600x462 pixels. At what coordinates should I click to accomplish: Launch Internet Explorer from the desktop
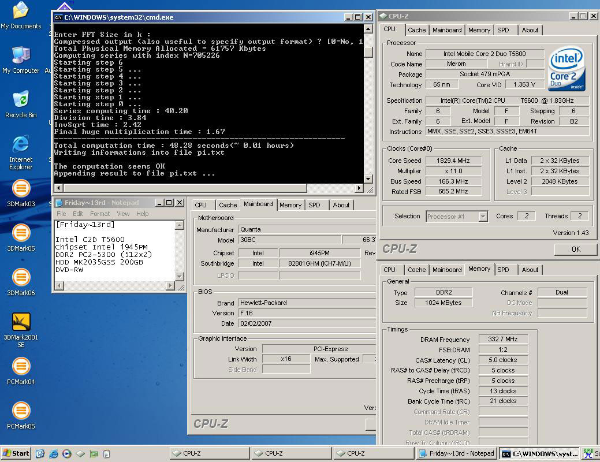coord(21,151)
